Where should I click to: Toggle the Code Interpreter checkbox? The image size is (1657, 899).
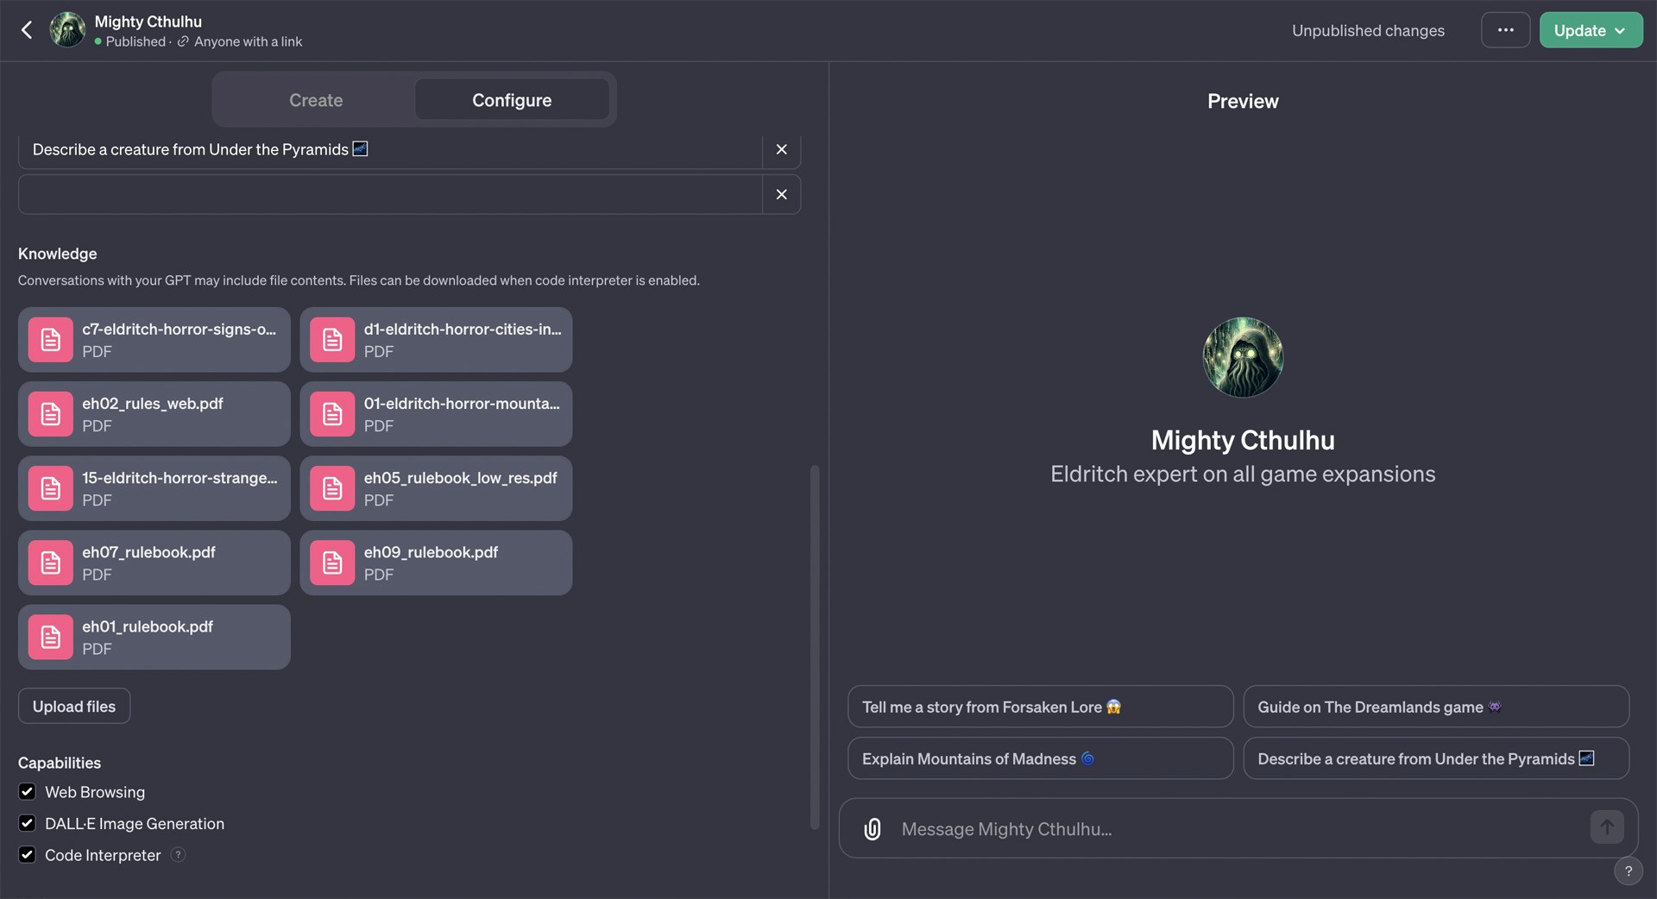click(x=28, y=854)
